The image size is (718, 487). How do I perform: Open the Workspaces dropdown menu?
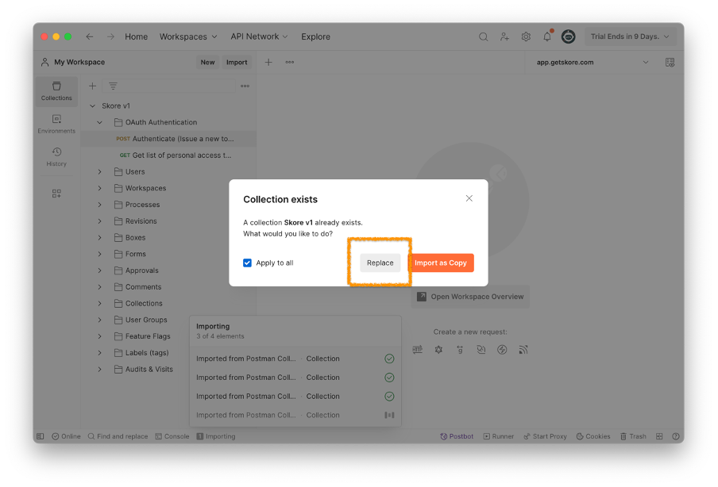188,36
